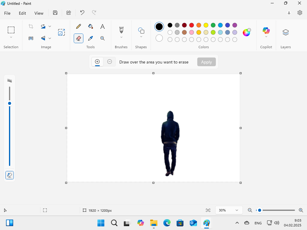Show hidden system tray icons
Screen dimensions: 307x230
point(237,223)
